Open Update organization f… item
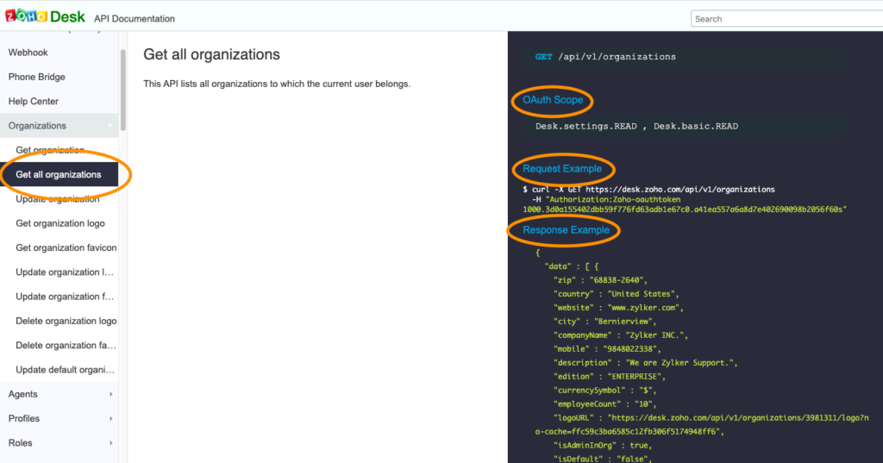883x463 pixels. [65, 297]
